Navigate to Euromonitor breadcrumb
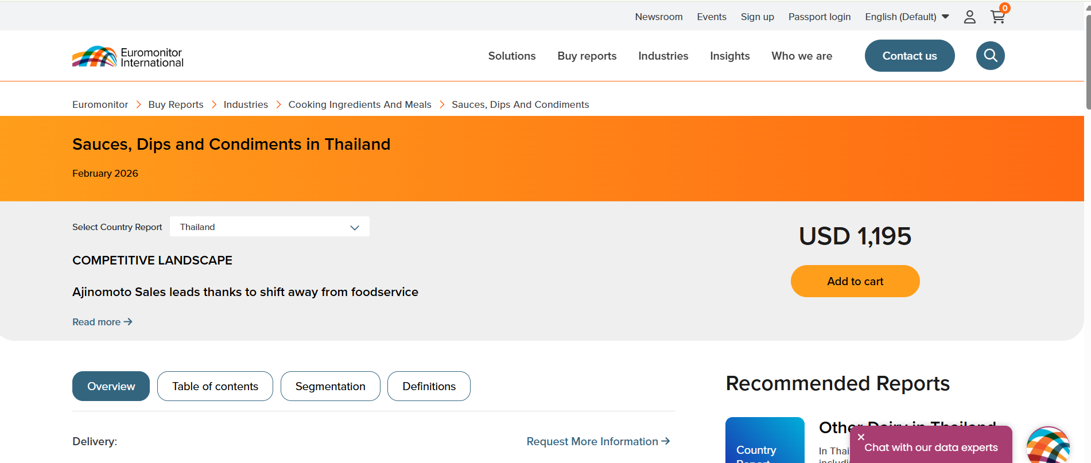Screen dimensions: 1091x463 point(100,104)
